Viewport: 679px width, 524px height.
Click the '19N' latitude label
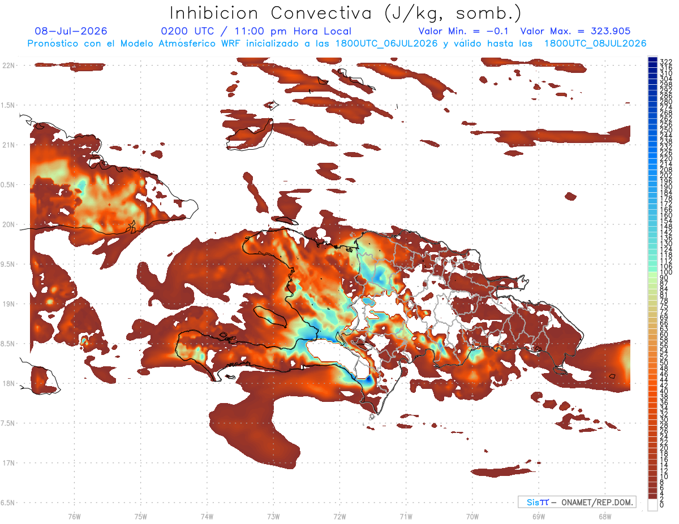tap(8, 304)
